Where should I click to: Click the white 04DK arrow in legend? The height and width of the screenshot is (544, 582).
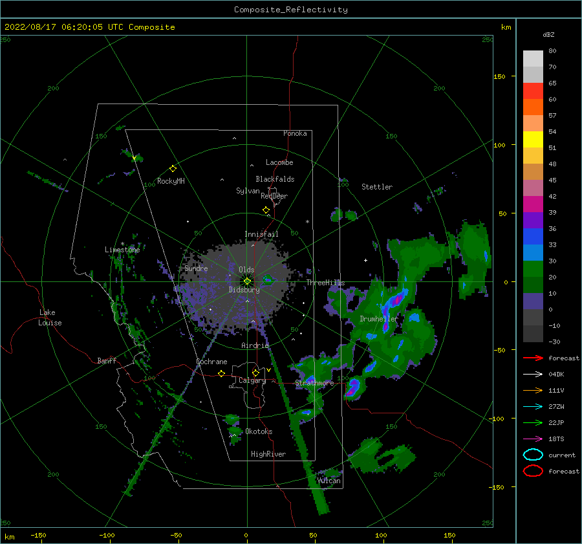(533, 375)
